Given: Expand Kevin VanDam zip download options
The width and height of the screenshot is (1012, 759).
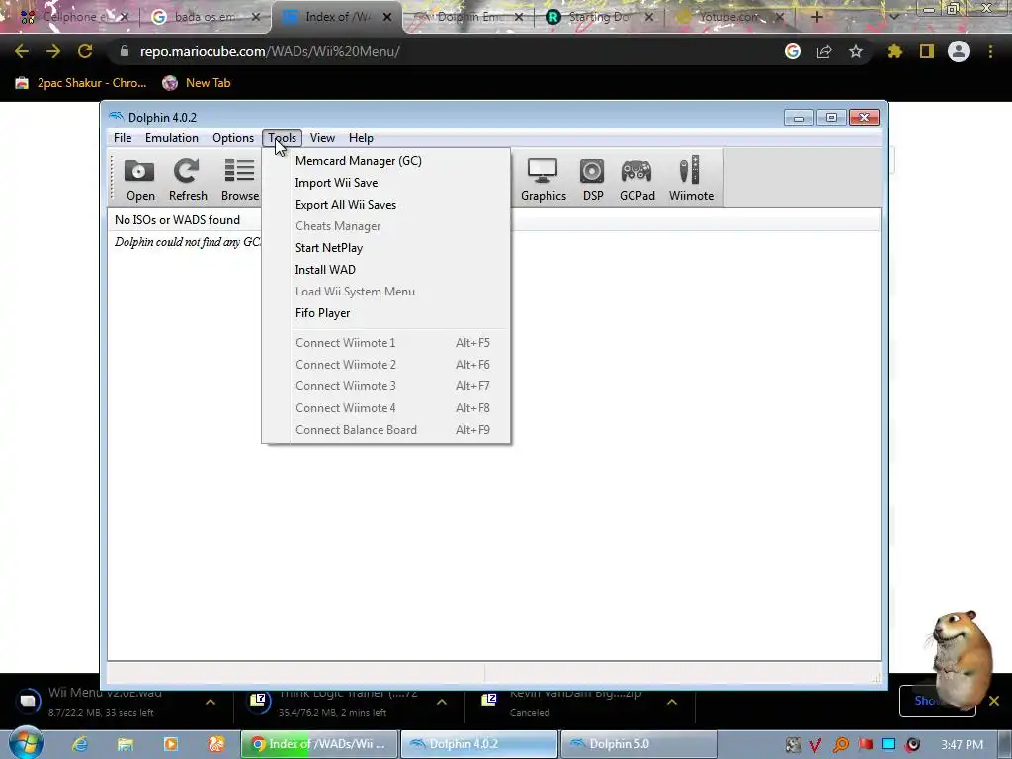Looking at the screenshot, I should click(672, 702).
